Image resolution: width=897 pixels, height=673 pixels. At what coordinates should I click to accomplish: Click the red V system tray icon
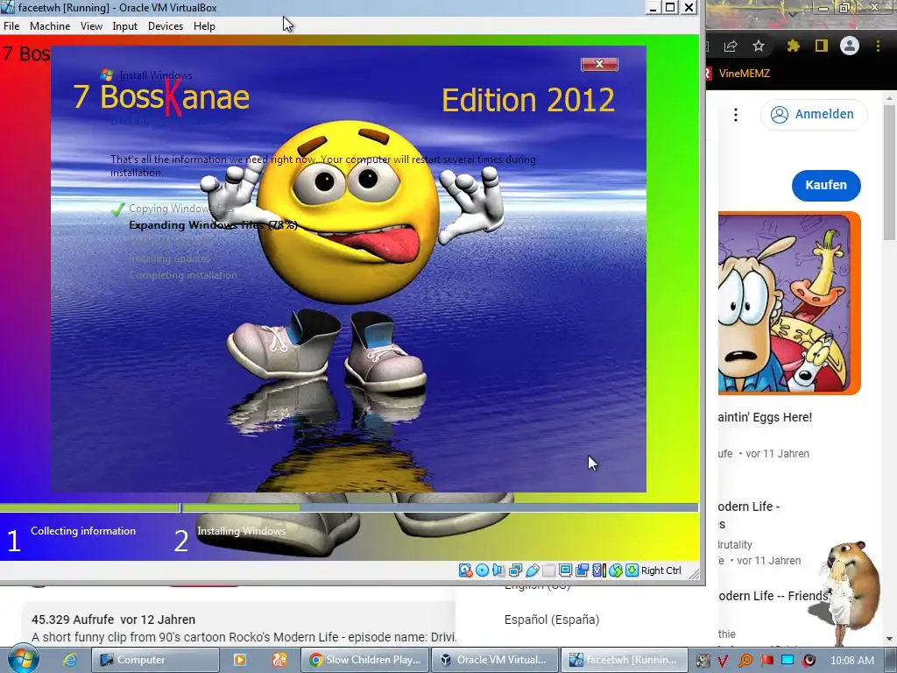(x=723, y=661)
